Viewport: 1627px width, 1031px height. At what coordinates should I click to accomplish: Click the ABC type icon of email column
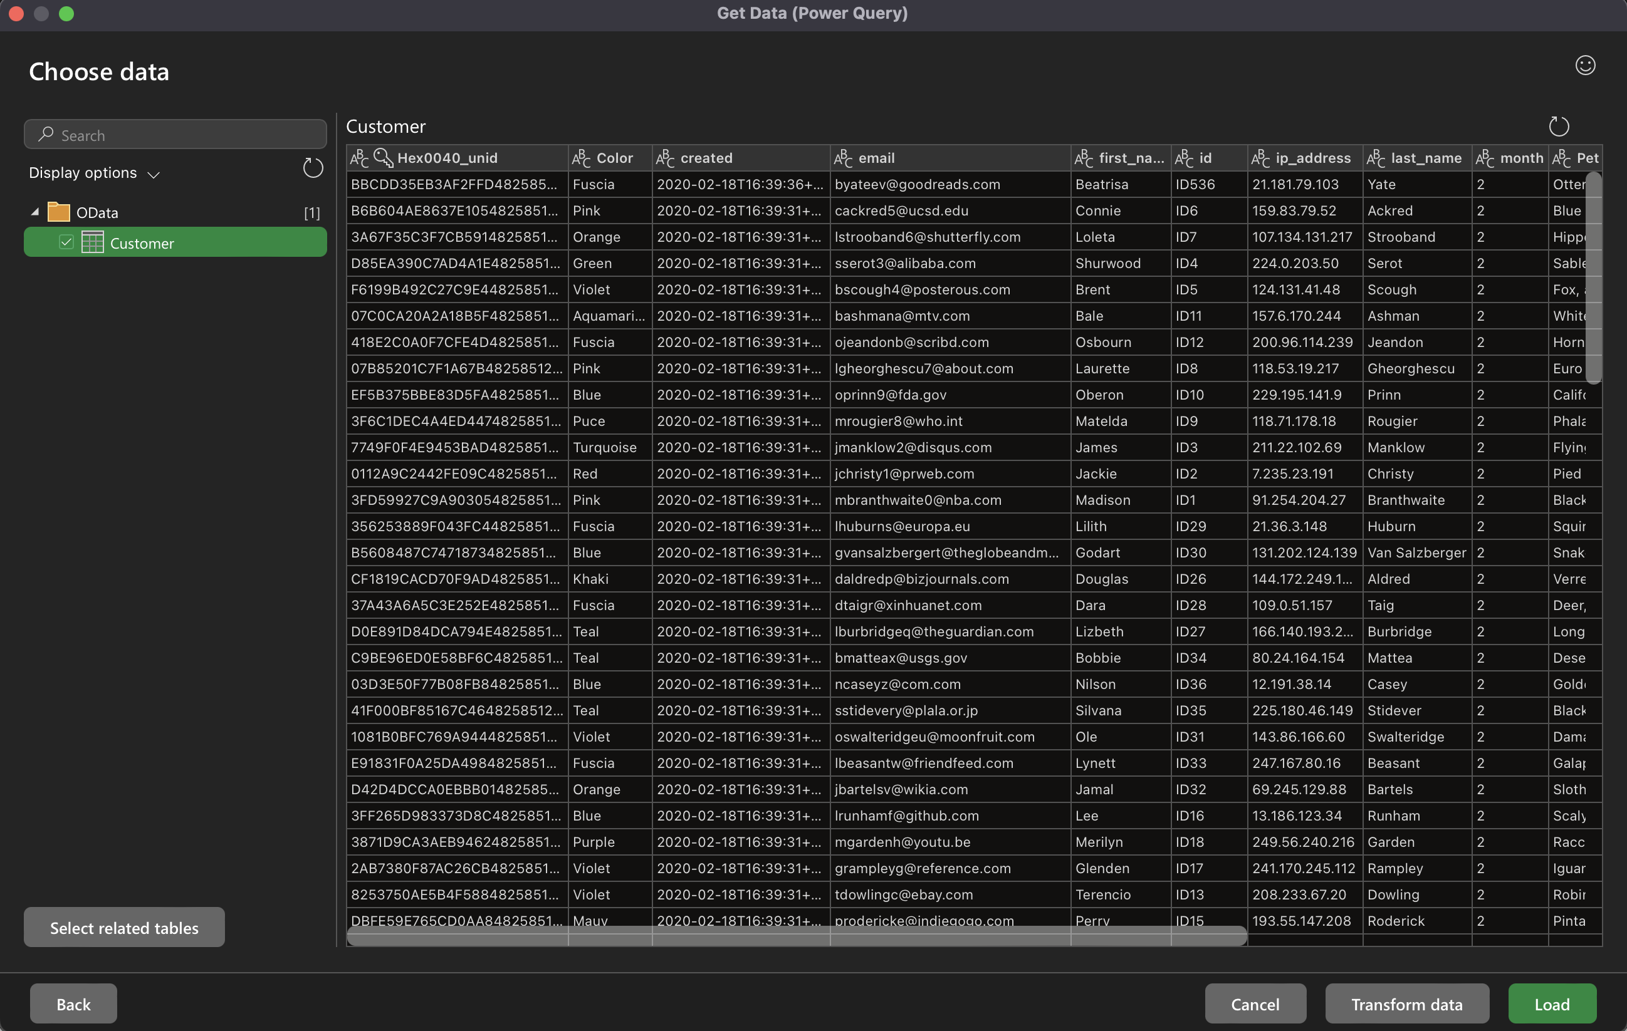pos(843,158)
